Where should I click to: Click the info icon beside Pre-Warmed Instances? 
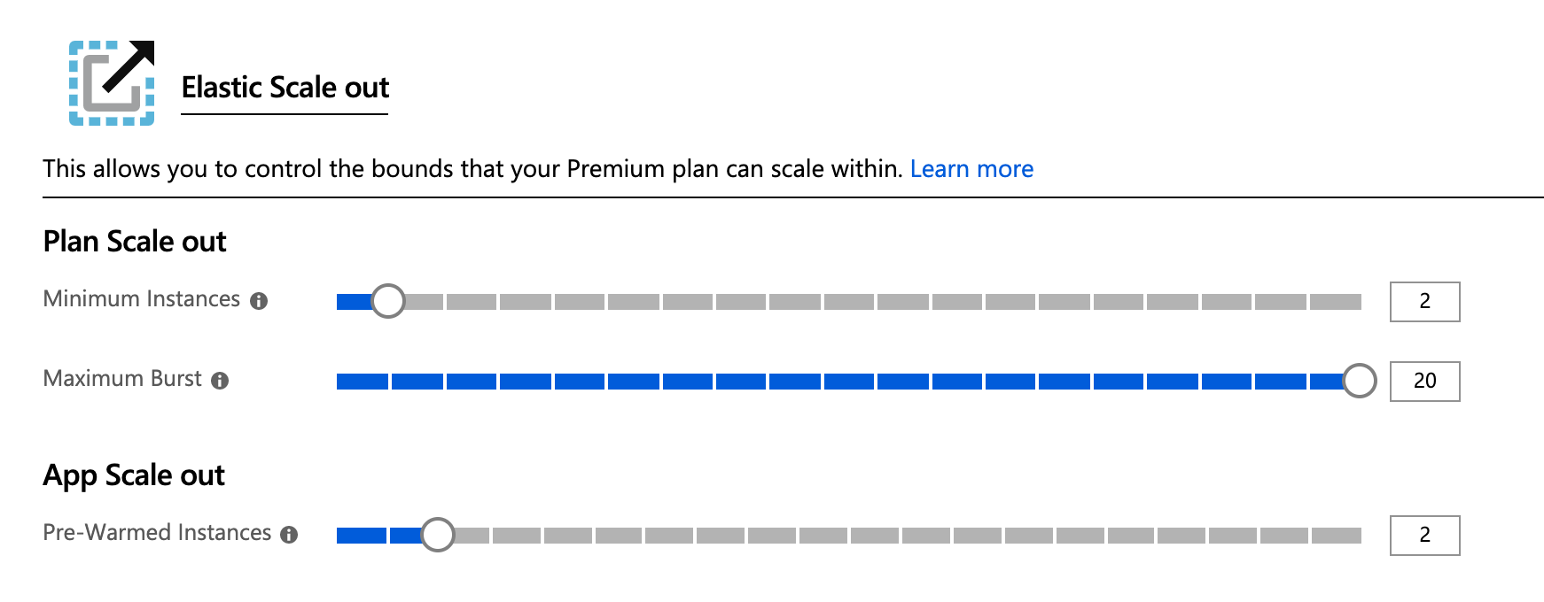click(289, 534)
